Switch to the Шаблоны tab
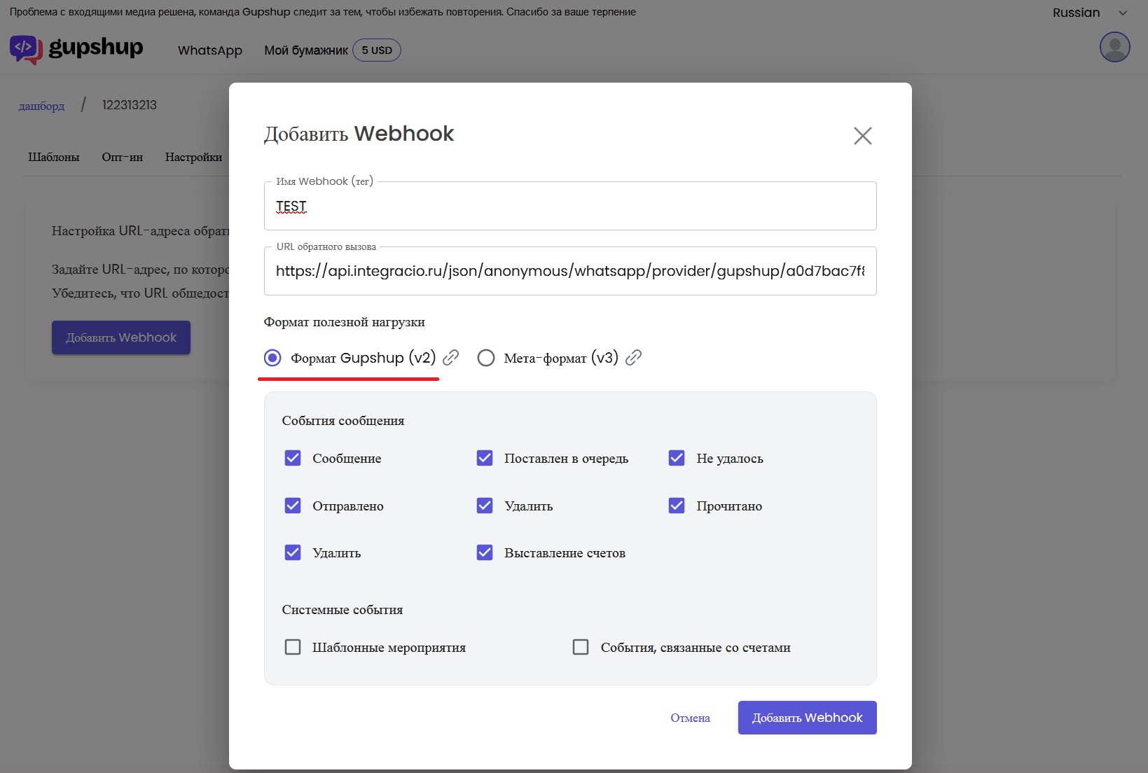Viewport: 1148px width, 773px height. tap(54, 157)
